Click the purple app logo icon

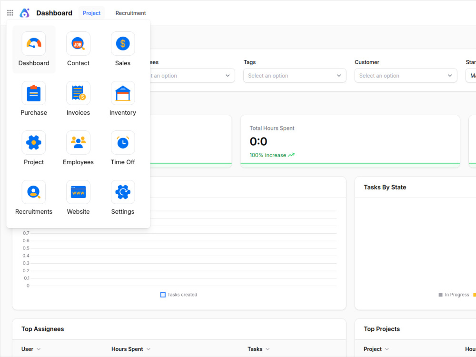click(x=25, y=13)
